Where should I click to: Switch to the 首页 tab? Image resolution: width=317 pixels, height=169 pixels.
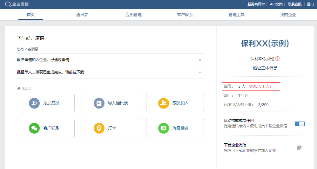click(x=30, y=15)
